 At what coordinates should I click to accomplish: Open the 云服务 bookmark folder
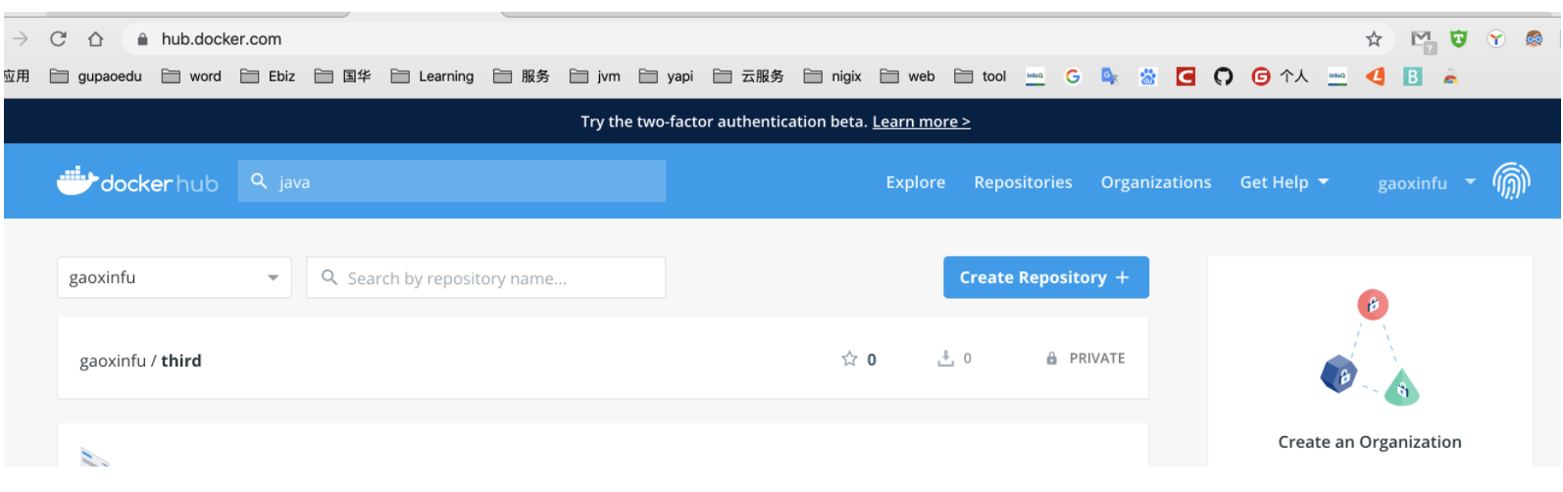coord(748,76)
